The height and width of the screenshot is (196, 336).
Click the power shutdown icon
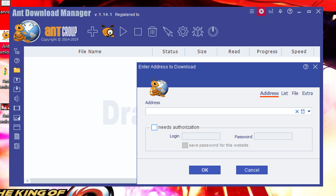click(213, 32)
